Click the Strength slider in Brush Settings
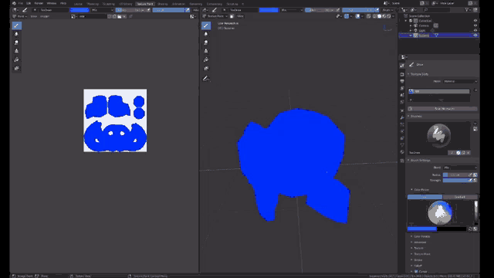The height and width of the screenshot is (278, 494). pyautogui.click(x=457, y=180)
